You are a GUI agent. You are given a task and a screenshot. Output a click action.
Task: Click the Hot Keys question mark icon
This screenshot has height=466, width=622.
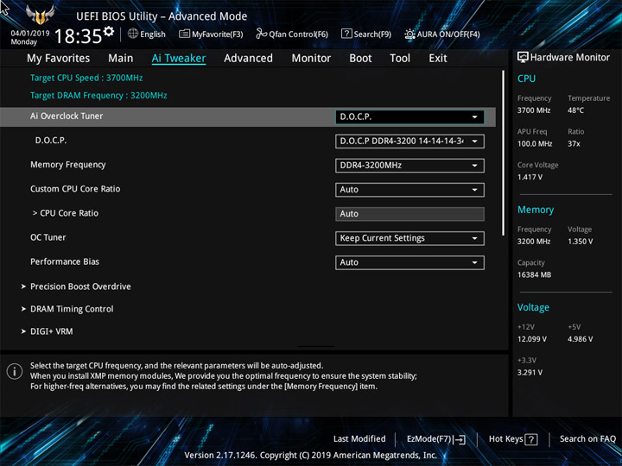pos(531,439)
